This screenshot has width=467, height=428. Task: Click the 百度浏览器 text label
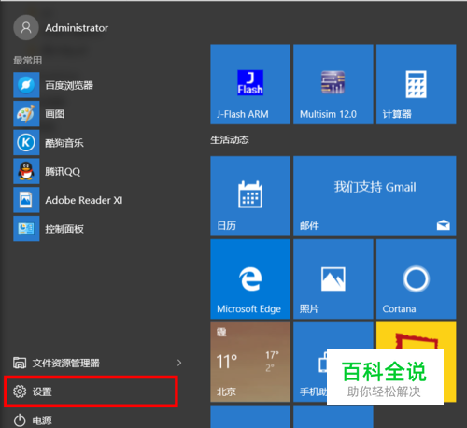click(x=69, y=85)
